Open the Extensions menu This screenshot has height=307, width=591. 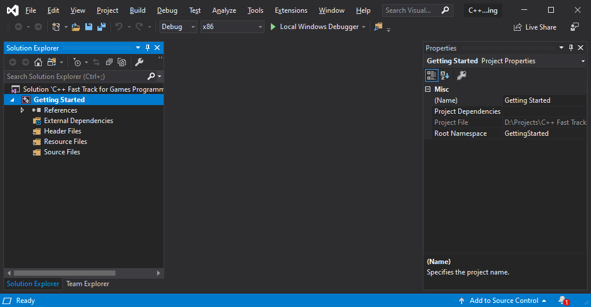click(291, 10)
